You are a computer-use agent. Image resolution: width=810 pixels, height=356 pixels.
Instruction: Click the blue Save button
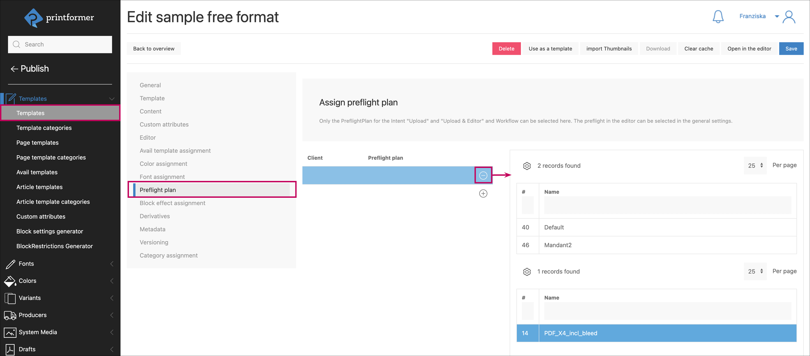point(791,49)
